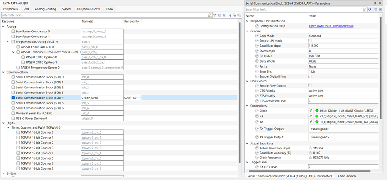
Task: Collapse the Flow Control parameter section
Action: [248, 81]
